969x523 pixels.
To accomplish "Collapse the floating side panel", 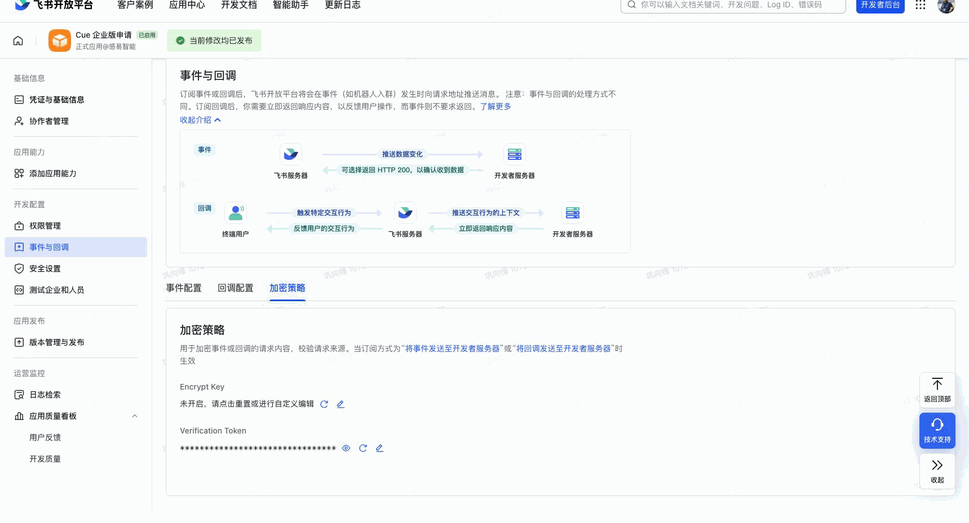I will [x=937, y=471].
